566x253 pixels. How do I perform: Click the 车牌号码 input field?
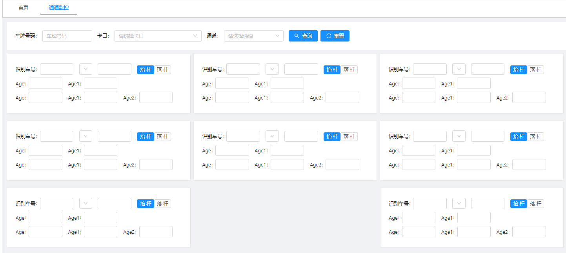pos(67,36)
